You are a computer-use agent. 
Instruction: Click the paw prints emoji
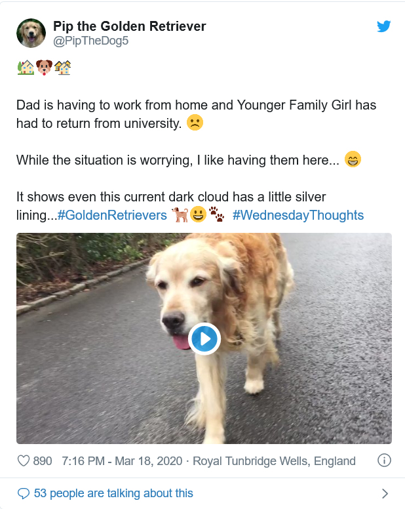pyautogui.click(x=216, y=215)
